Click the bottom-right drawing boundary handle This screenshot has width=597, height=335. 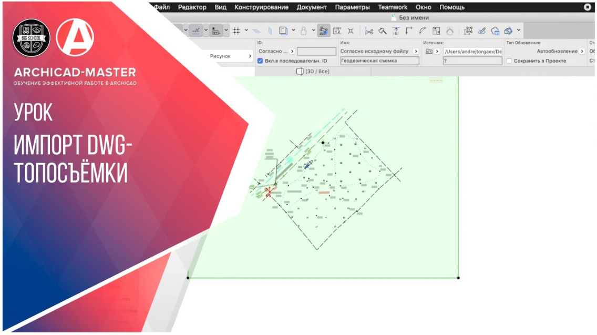coord(458,278)
